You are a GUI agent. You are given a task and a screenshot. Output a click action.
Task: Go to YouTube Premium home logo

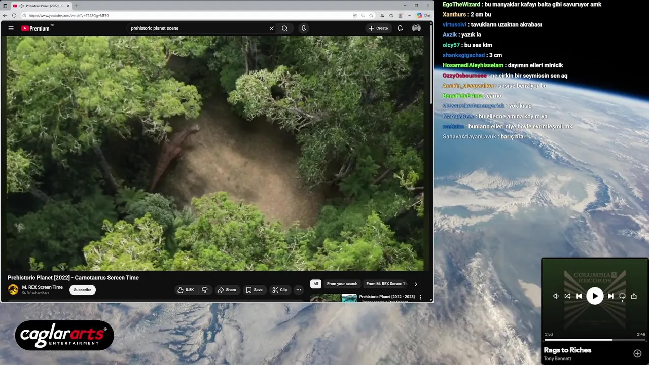click(35, 28)
